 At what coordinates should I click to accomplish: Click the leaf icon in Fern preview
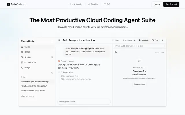tap(139, 61)
